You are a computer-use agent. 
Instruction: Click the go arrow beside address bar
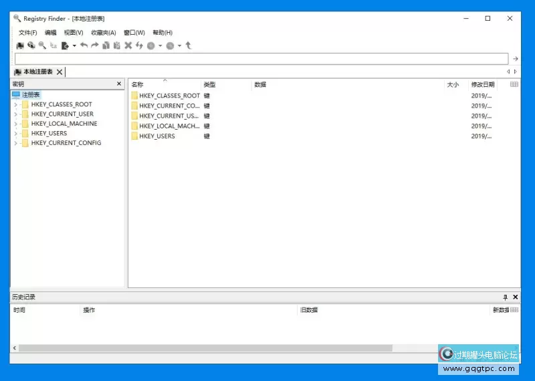coord(515,59)
